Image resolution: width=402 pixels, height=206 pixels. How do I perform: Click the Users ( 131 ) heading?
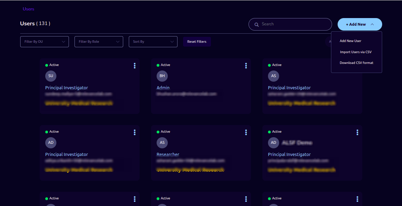pyautogui.click(x=35, y=24)
